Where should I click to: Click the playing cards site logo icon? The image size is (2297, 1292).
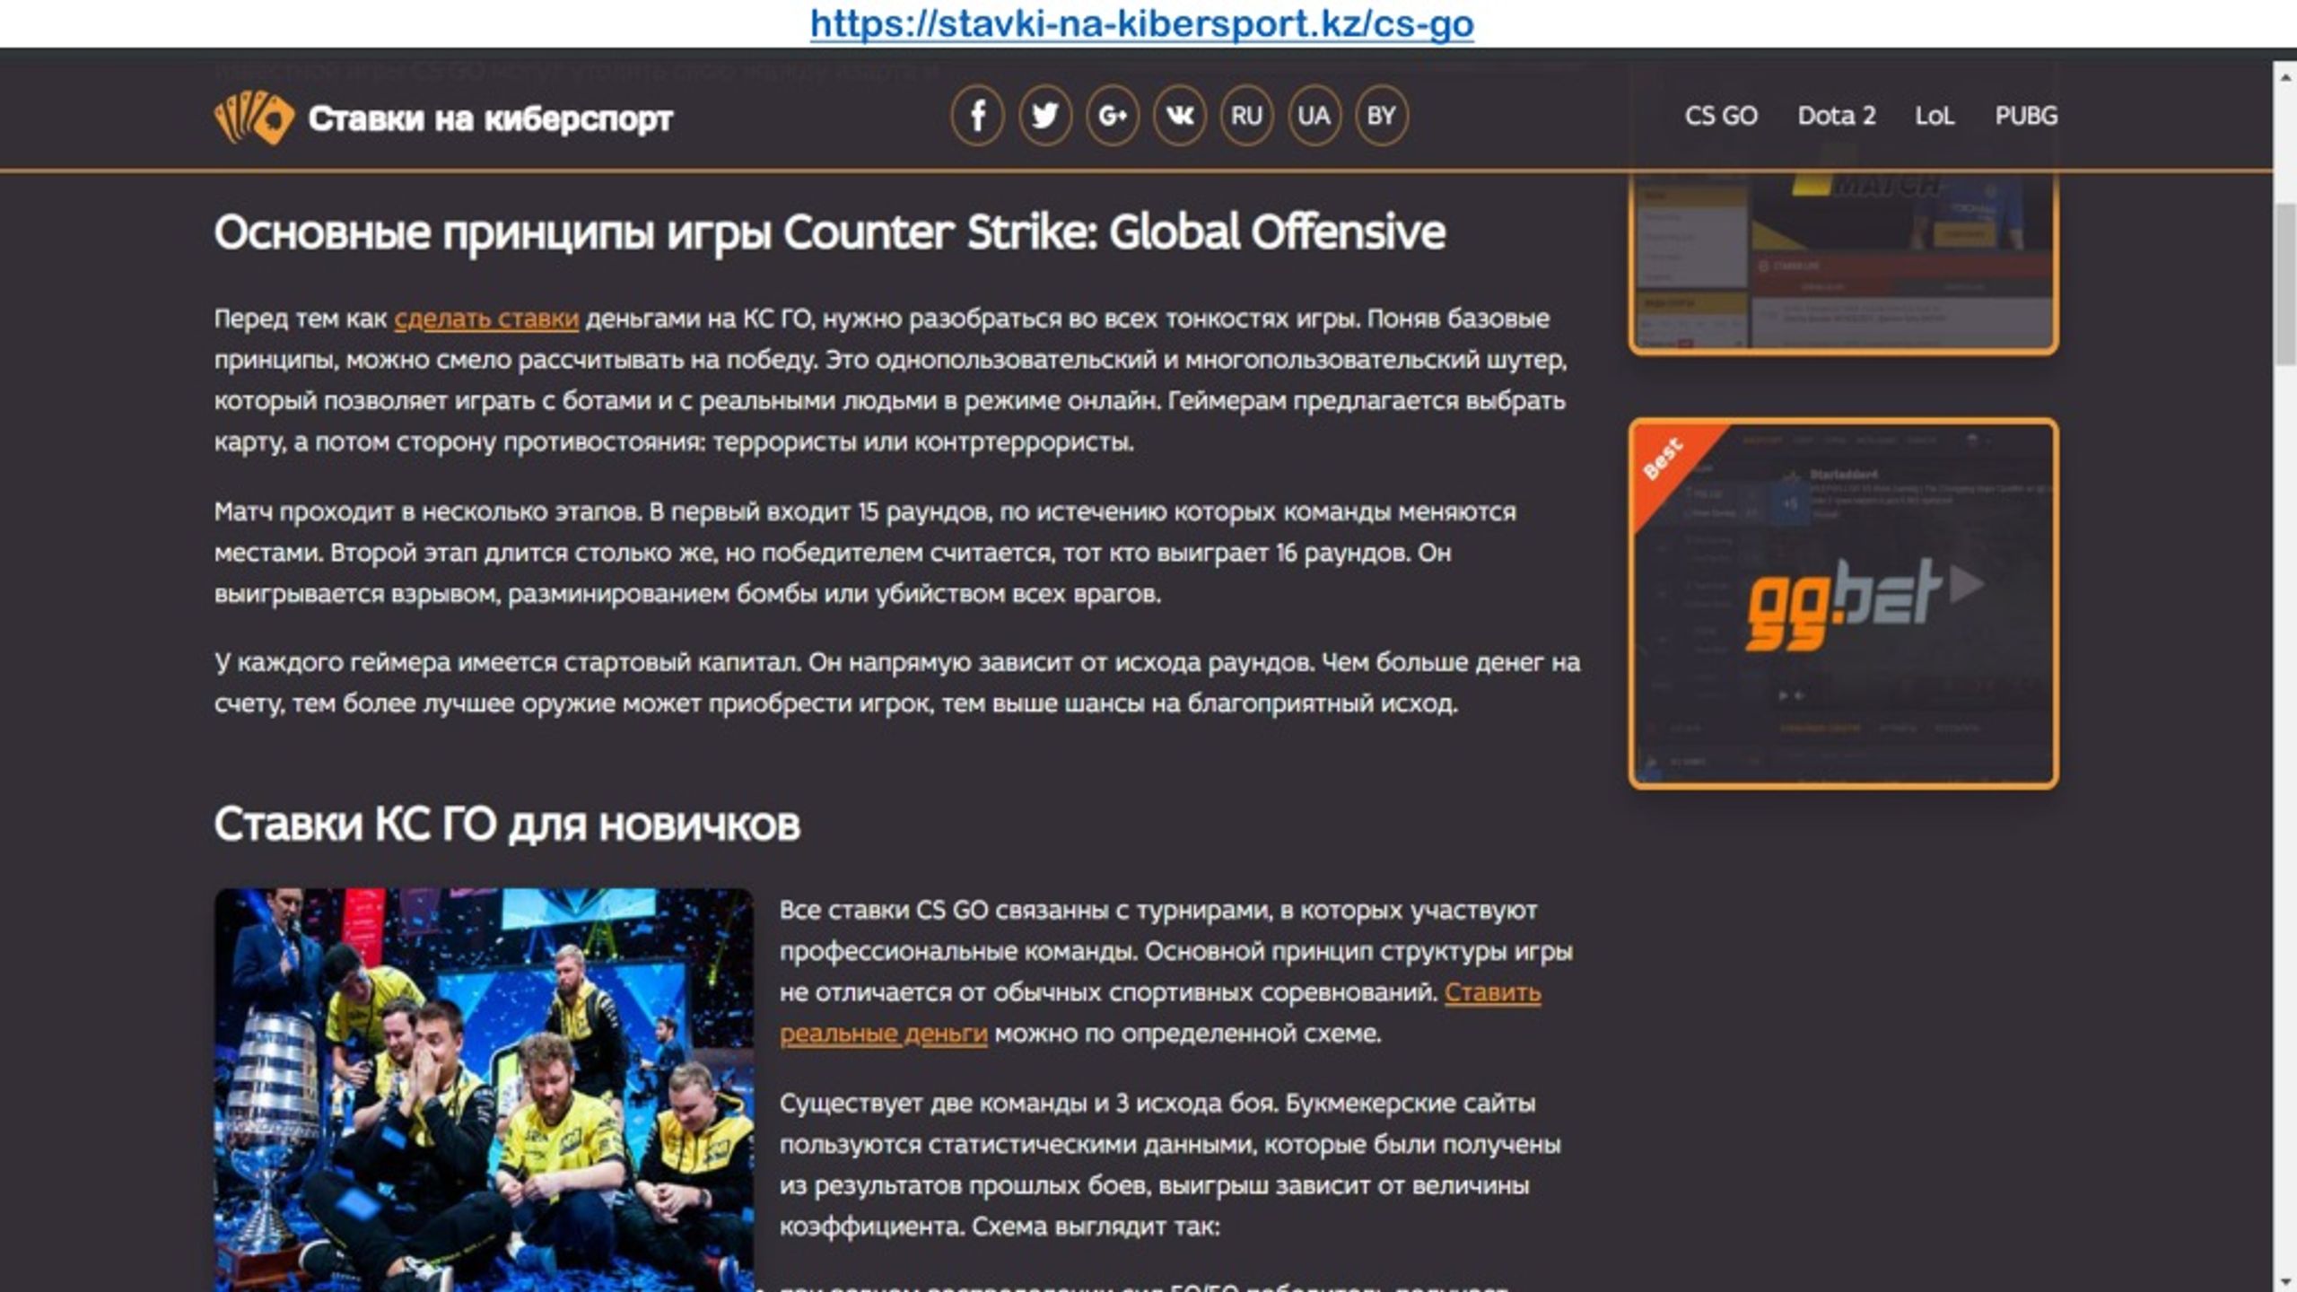point(254,117)
